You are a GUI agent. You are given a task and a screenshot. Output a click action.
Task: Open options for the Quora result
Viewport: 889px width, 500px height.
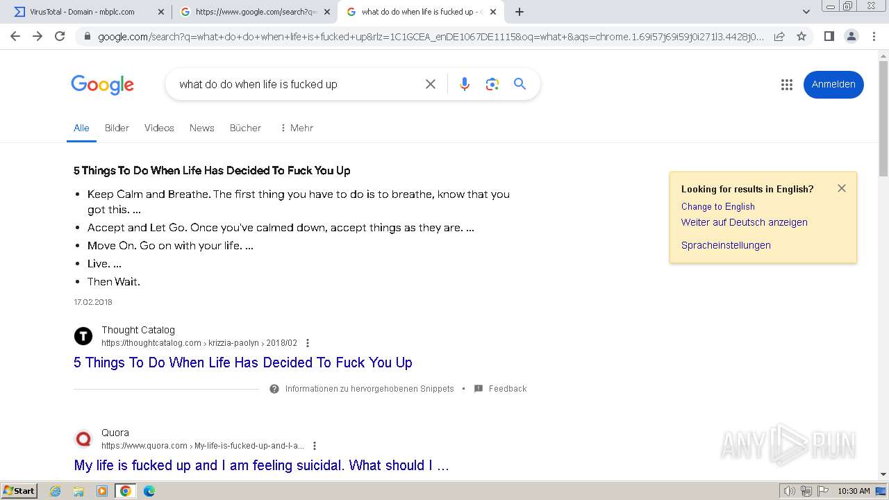315,446
